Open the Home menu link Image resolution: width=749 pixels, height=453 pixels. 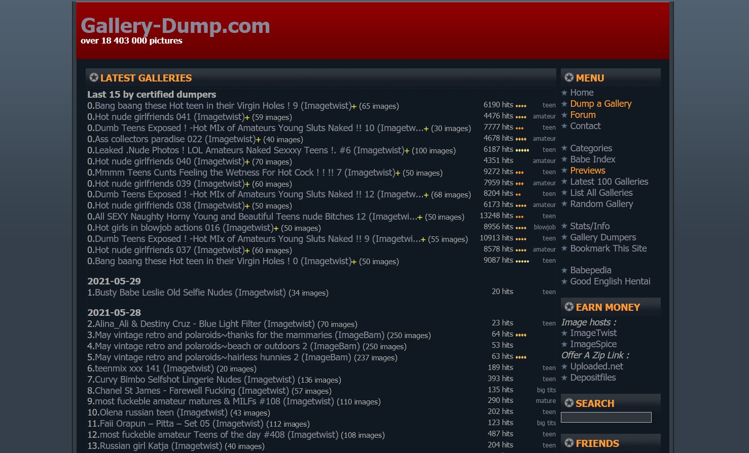coord(582,93)
